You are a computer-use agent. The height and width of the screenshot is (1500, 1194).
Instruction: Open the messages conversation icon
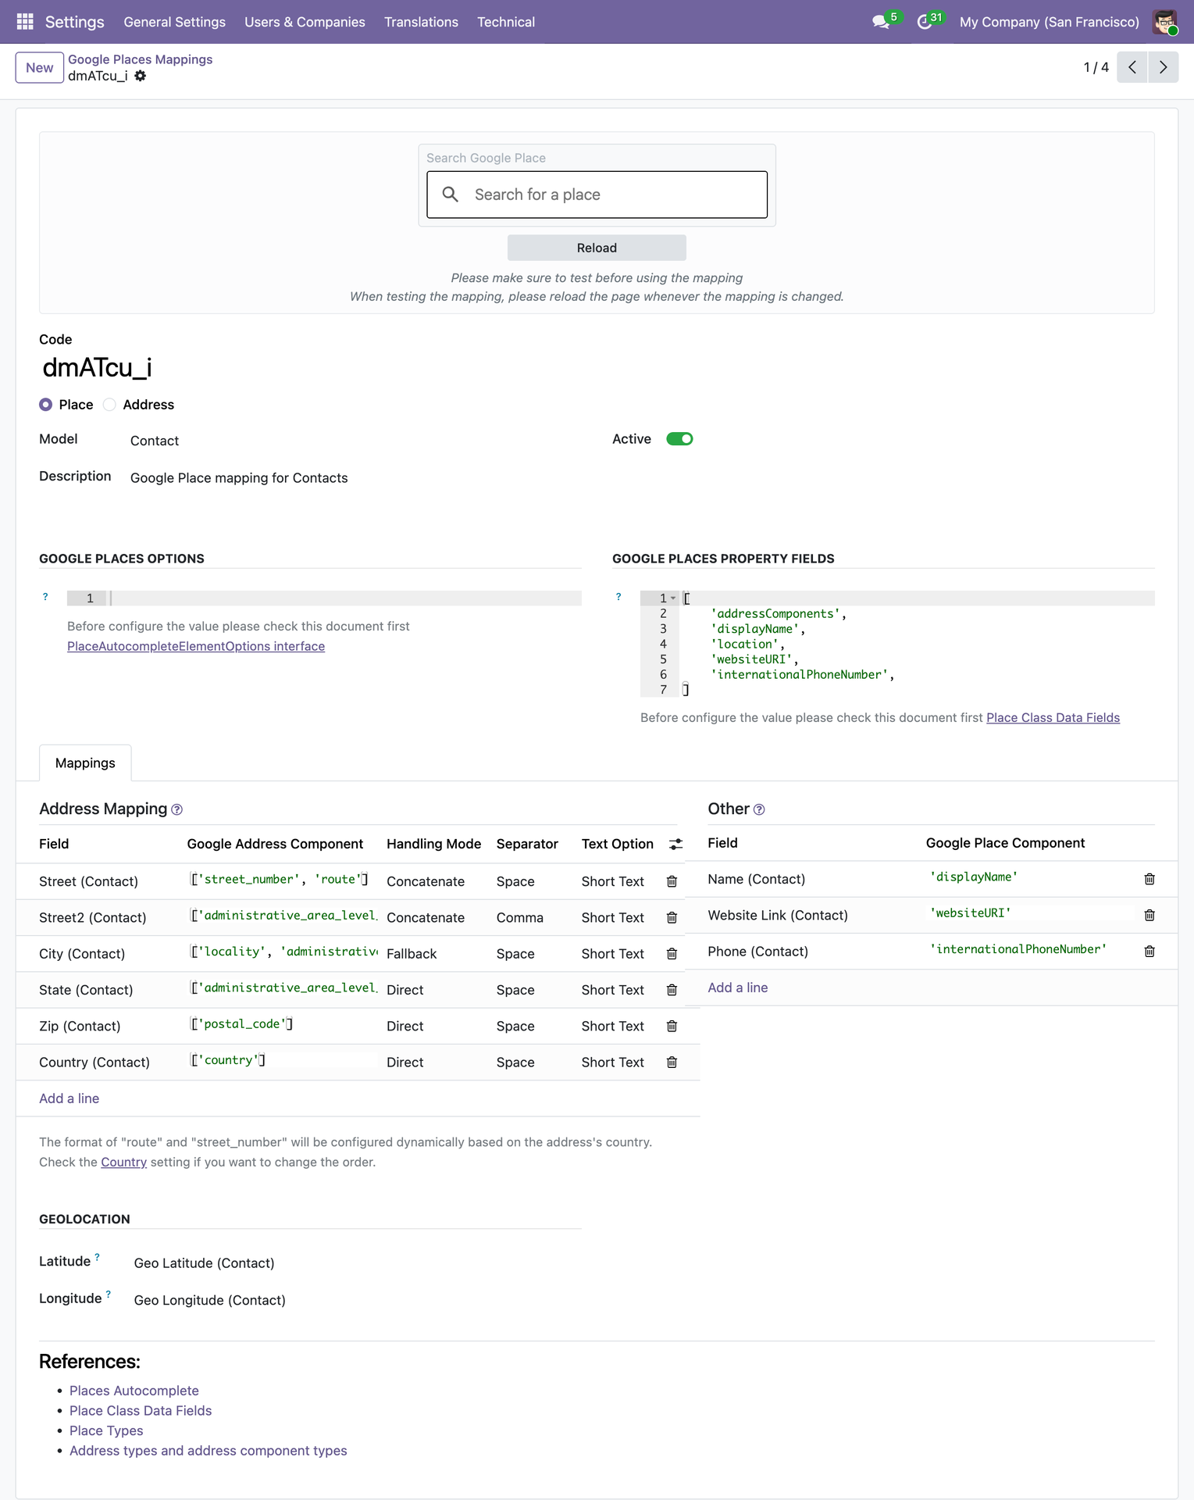pyautogui.click(x=882, y=22)
